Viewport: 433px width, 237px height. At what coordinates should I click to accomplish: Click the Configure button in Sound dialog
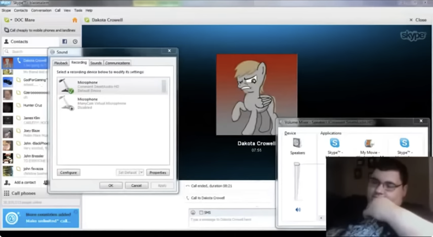[x=68, y=173]
